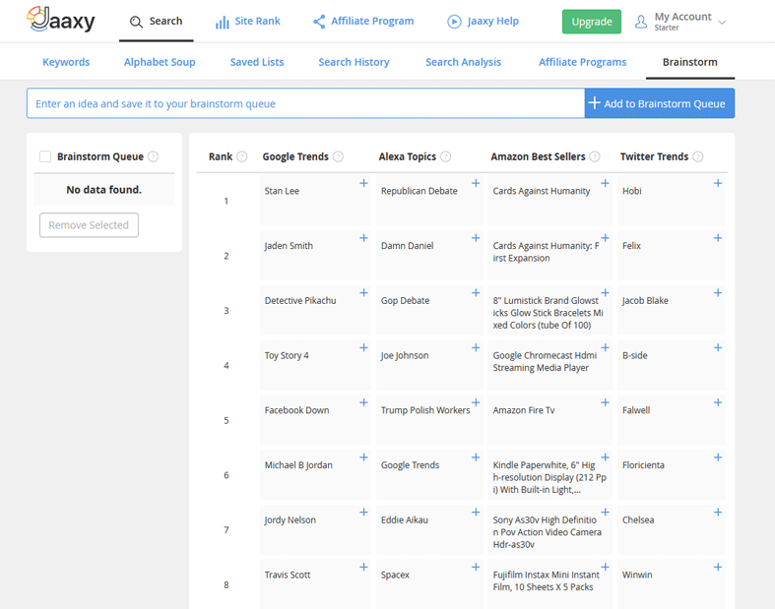Viewport: 775px width, 609px height.
Task: Focus the brainstorm idea input field
Action: click(x=305, y=103)
